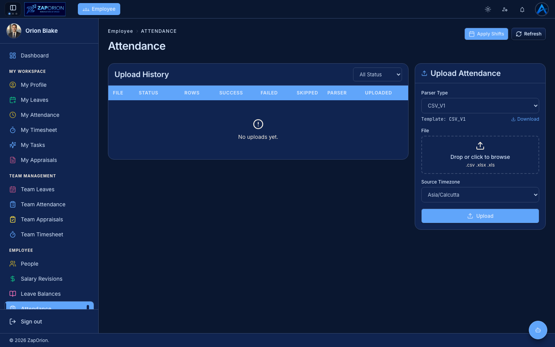Click the Employee breadcrumb link
555x347 pixels.
click(120, 31)
